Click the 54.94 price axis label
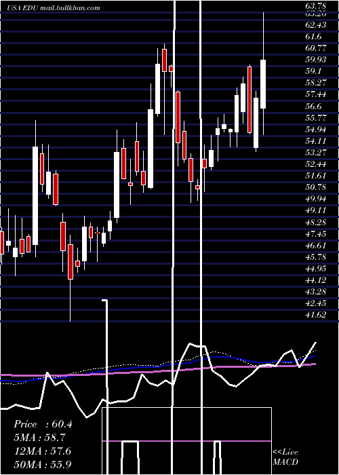 pyautogui.click(x=316, y=129)
